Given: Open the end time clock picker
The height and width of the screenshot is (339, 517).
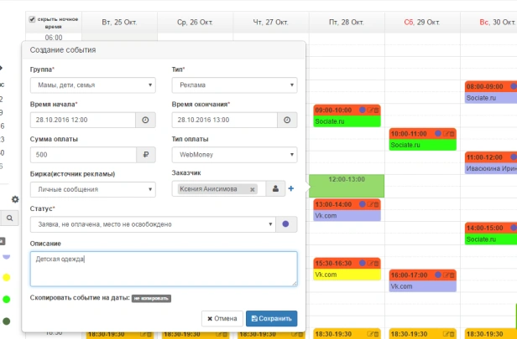Looking at the screenshot, I should [287, 120].
